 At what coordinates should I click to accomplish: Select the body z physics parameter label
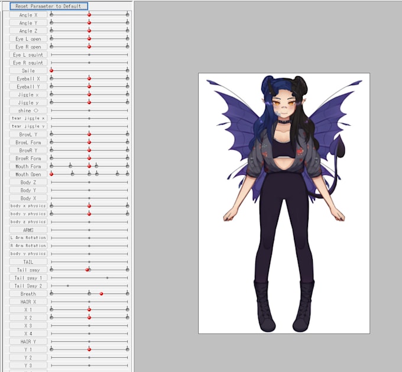[28, 221]
